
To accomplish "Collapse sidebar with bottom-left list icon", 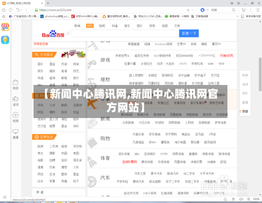I will pyautogui.click(x=5, y=197).
